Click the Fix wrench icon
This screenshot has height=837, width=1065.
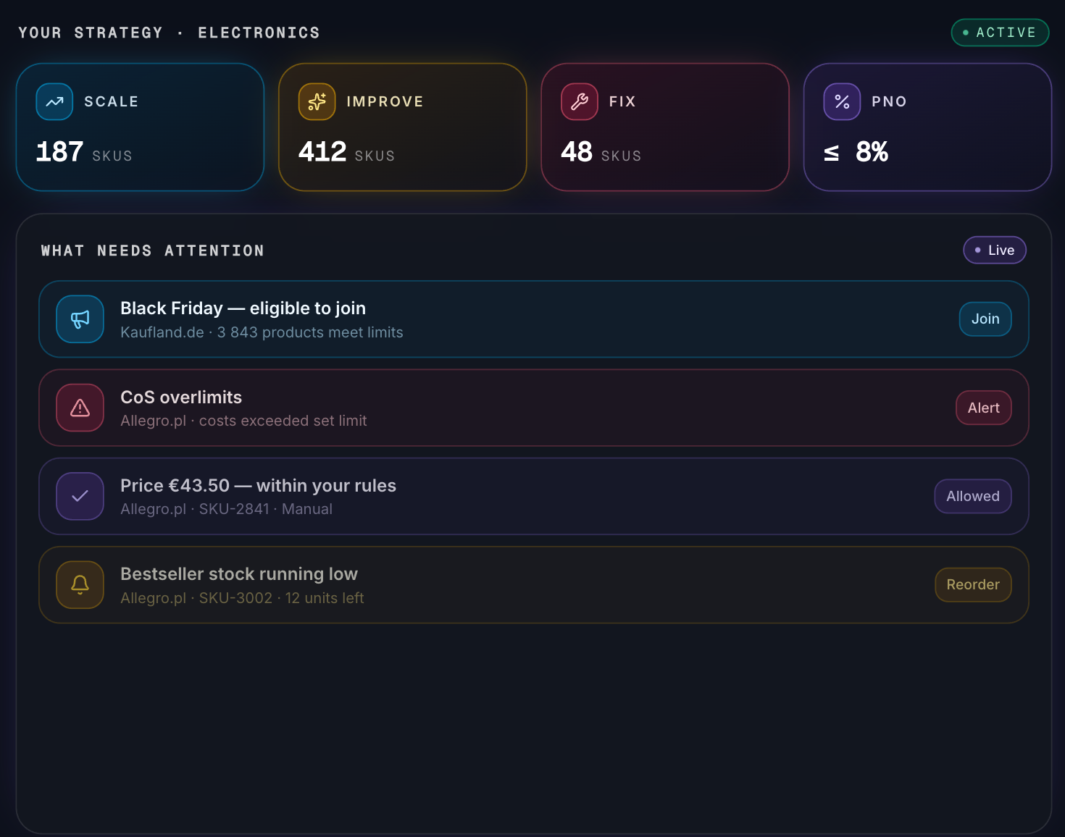click(x=579, y=101)
